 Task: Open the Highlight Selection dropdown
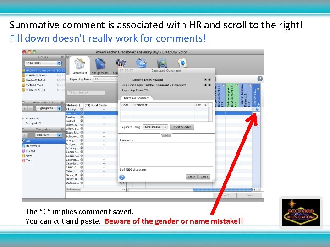(49, 108)
